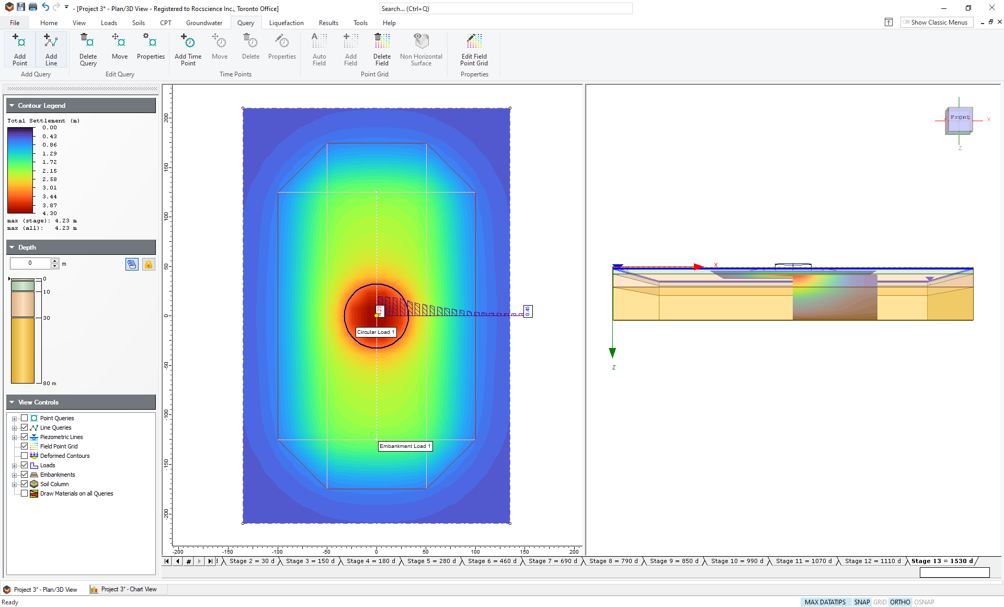This screenshot has width=1004, height=607.
Task: Click the contour legend color bar
Action: [20, 170]
